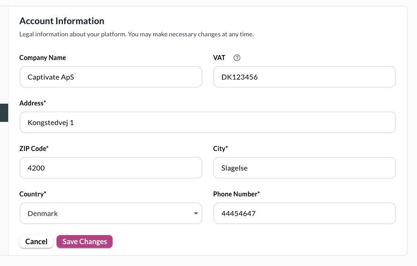Click the VAT label text
Viewport: 417px width, 266px height.
[219, 58]
